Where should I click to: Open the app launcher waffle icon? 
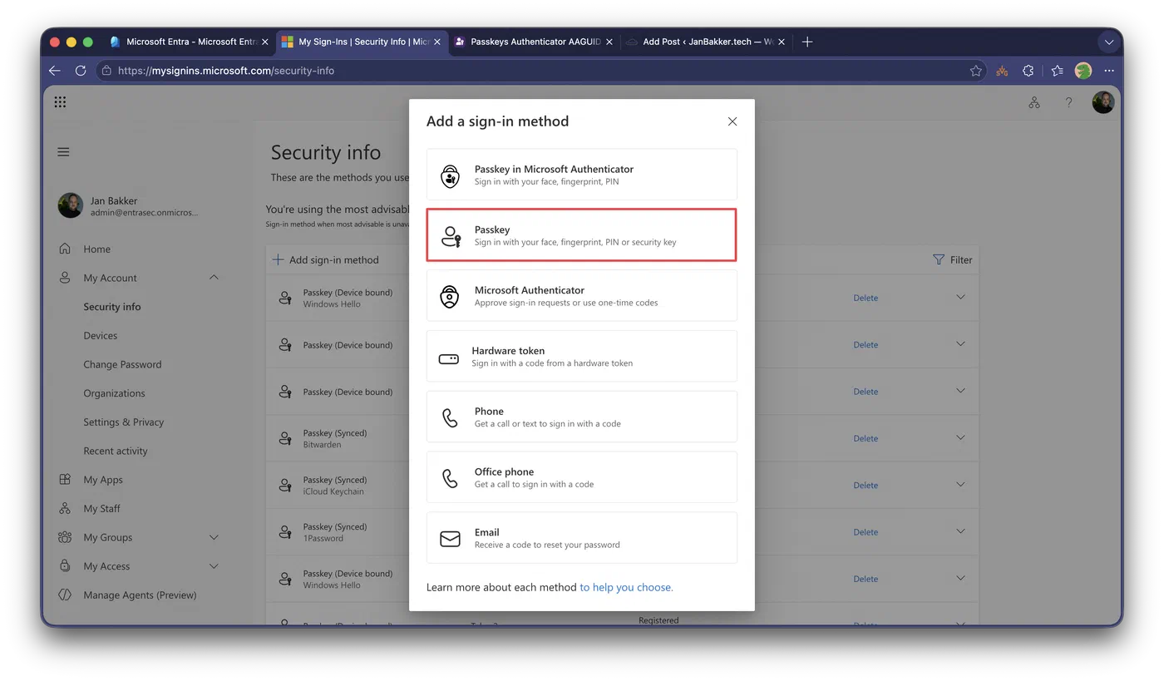60,102
